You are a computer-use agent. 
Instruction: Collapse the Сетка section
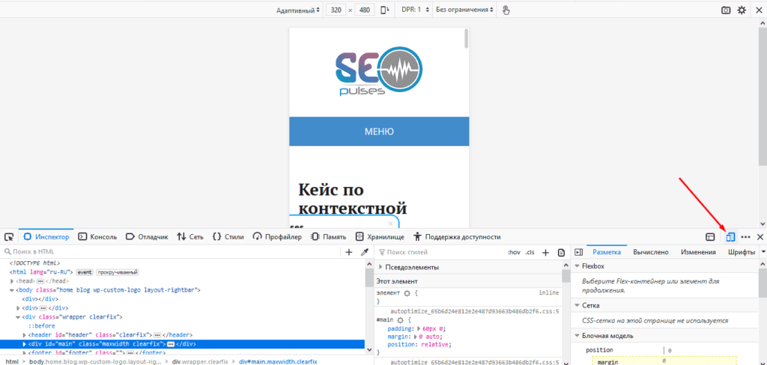(x=577, y=305)
